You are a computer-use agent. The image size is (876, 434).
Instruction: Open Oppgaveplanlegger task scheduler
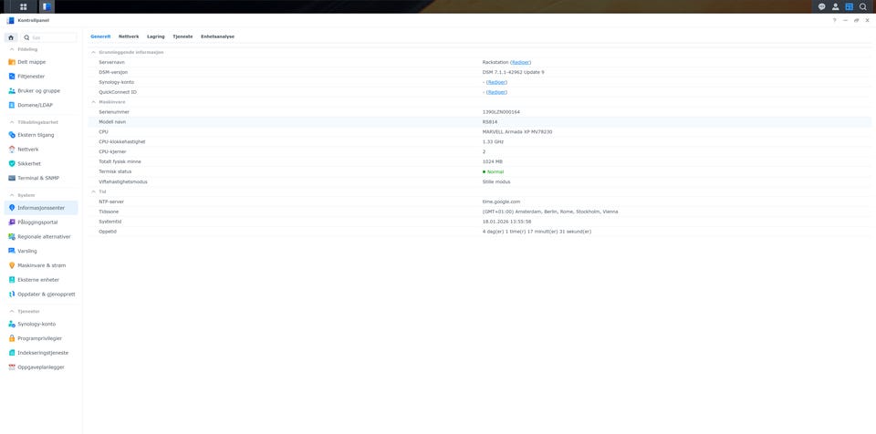coord(41,367)
